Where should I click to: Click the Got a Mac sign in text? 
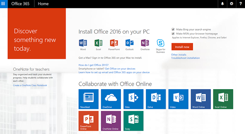click(x=110, y=58)
